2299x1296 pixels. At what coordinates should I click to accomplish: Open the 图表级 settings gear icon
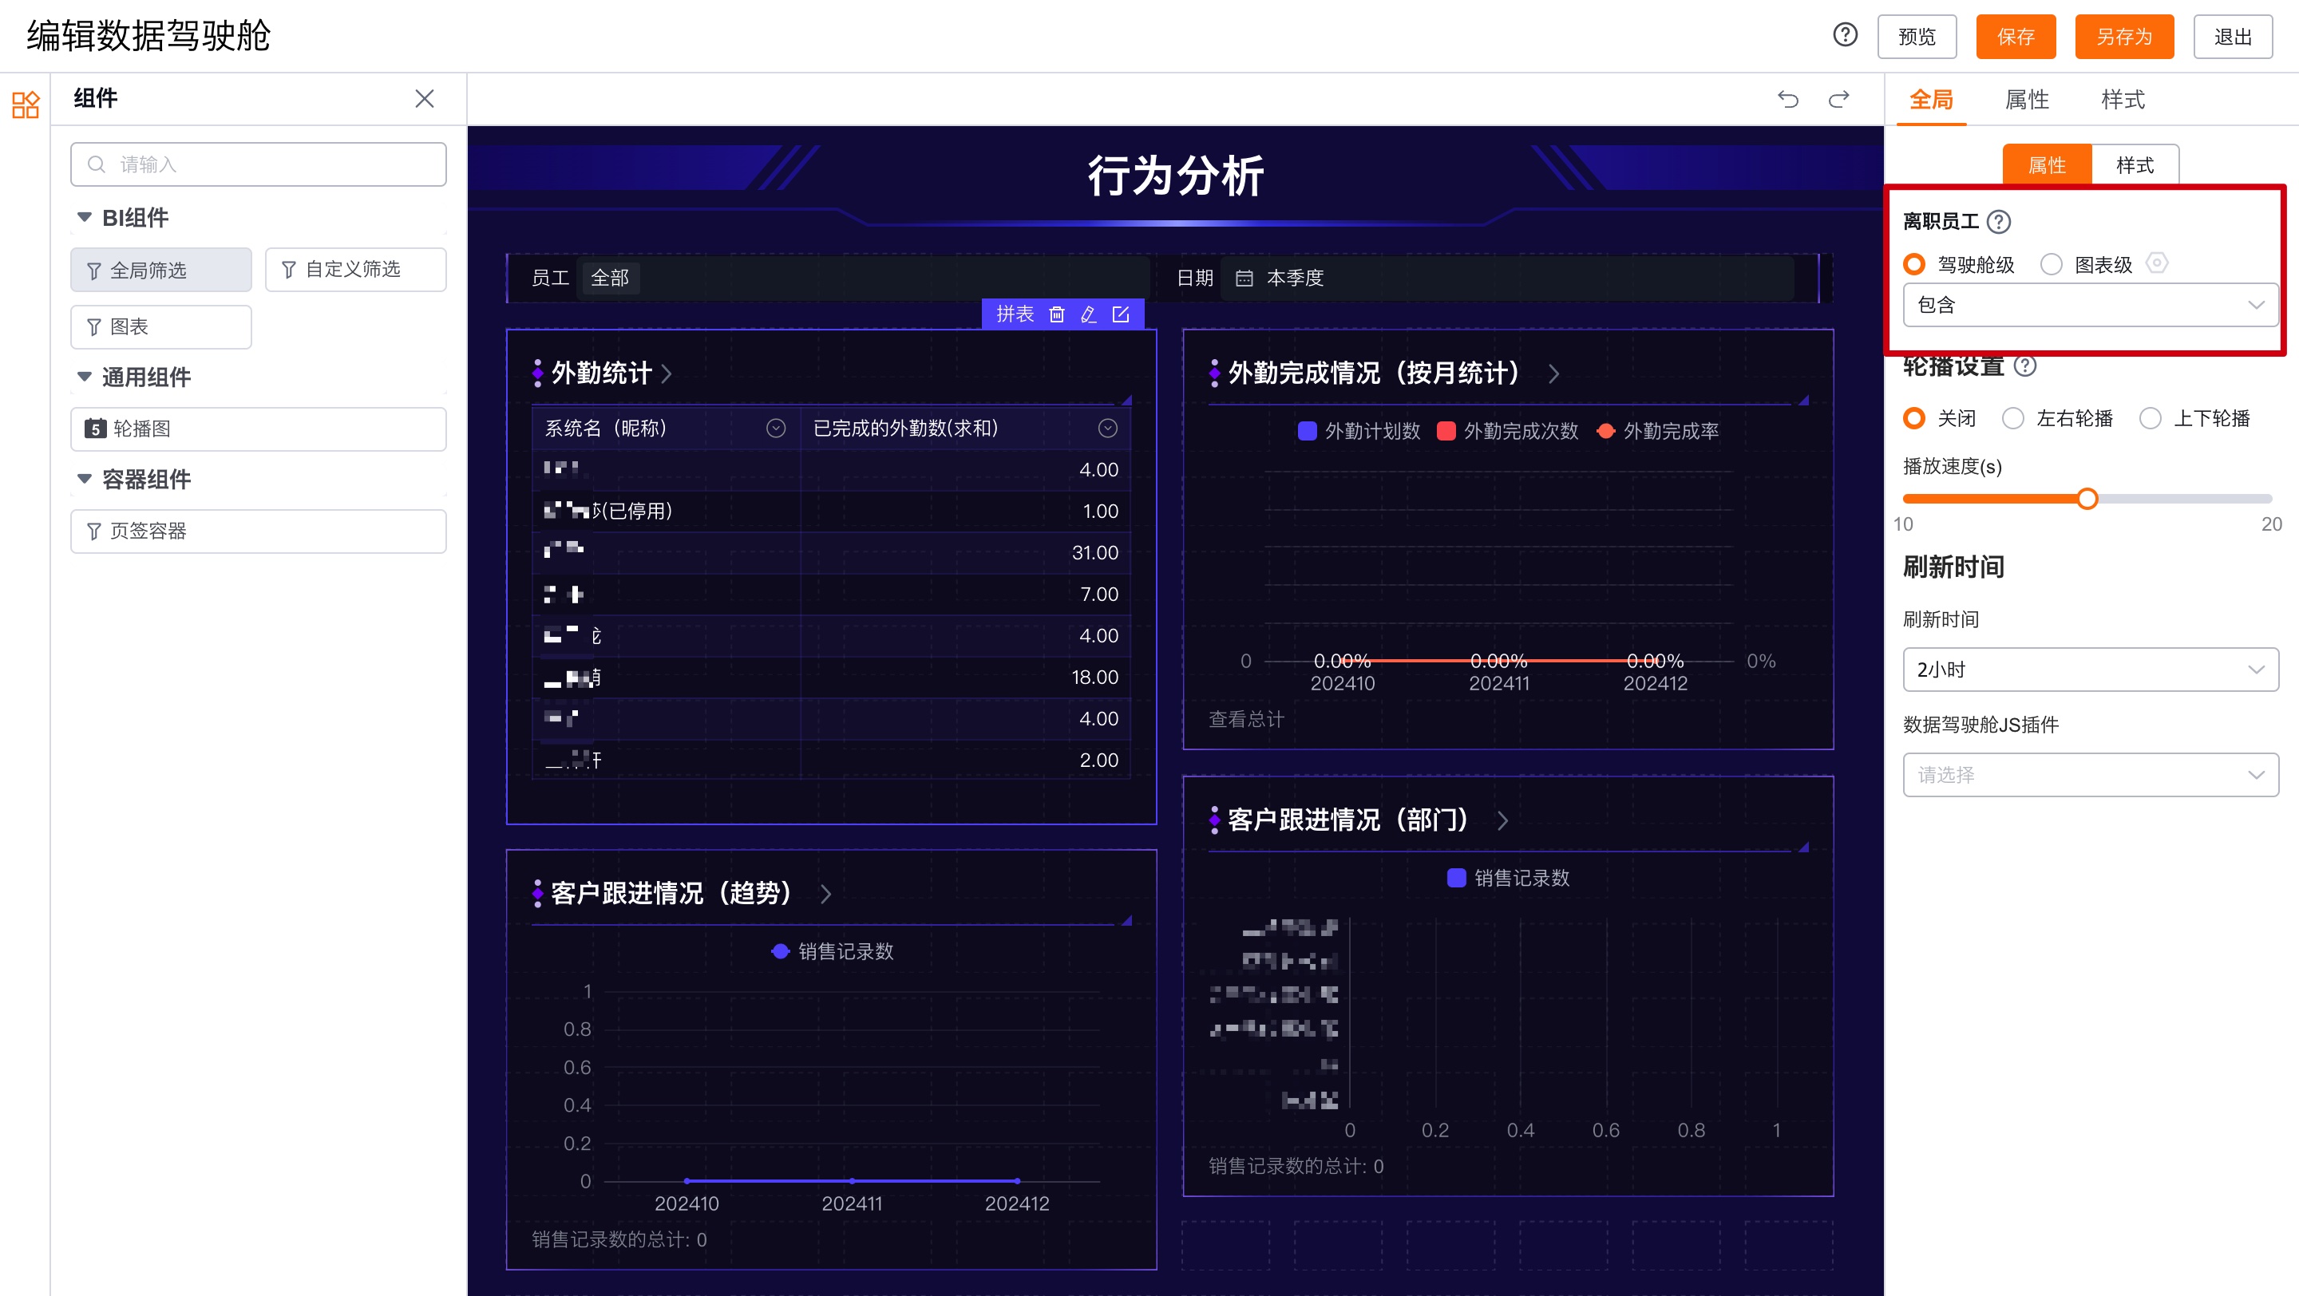pos(2158,263)
